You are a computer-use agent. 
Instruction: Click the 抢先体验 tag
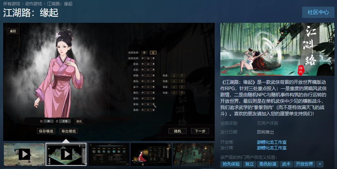[x=231, y=164]
